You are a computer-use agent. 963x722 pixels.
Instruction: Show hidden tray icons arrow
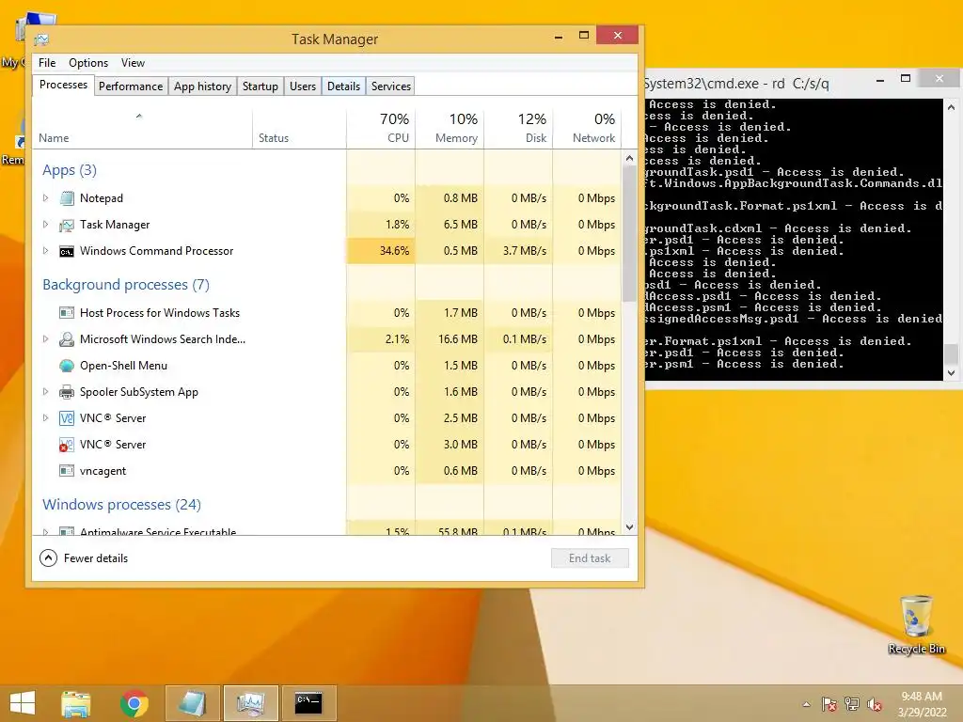806,704
